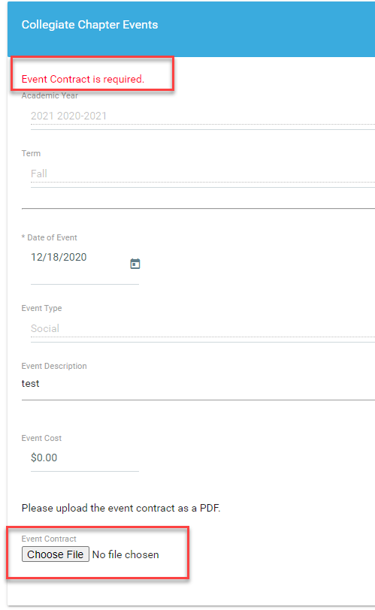Open the Event Type dropdown showing Social

coord(203,328)
